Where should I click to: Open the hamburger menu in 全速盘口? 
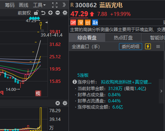pyautogui.click(x=158, y=47)
